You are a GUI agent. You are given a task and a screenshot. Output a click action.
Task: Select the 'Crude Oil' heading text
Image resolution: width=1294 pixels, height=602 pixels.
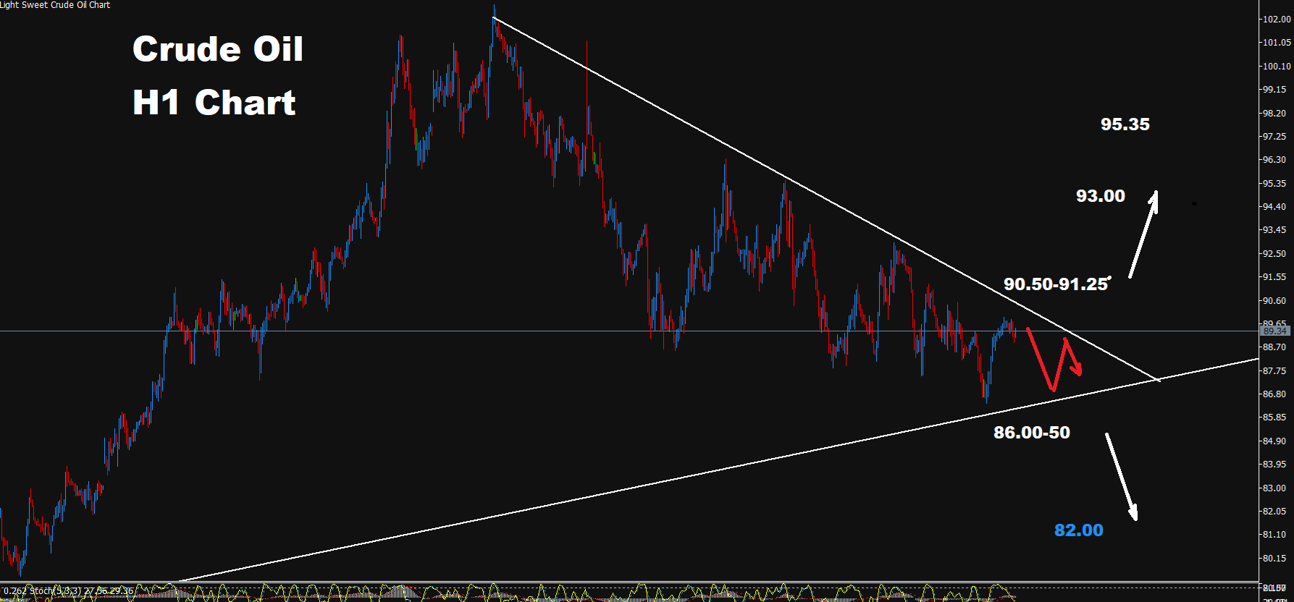pyautogui.click(x=218, y=49)
